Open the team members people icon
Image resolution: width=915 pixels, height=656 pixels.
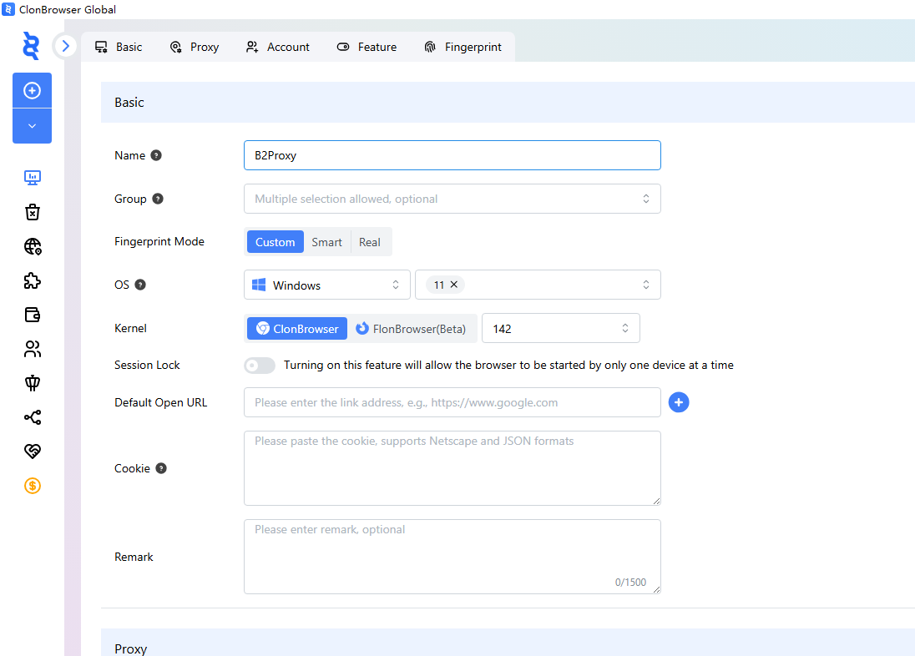[x=33, y=349]
